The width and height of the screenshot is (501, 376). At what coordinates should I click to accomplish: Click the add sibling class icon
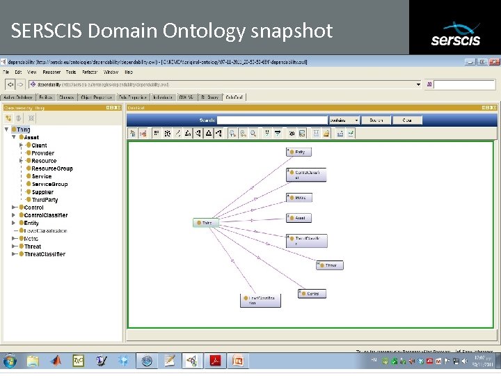point(19,118)
